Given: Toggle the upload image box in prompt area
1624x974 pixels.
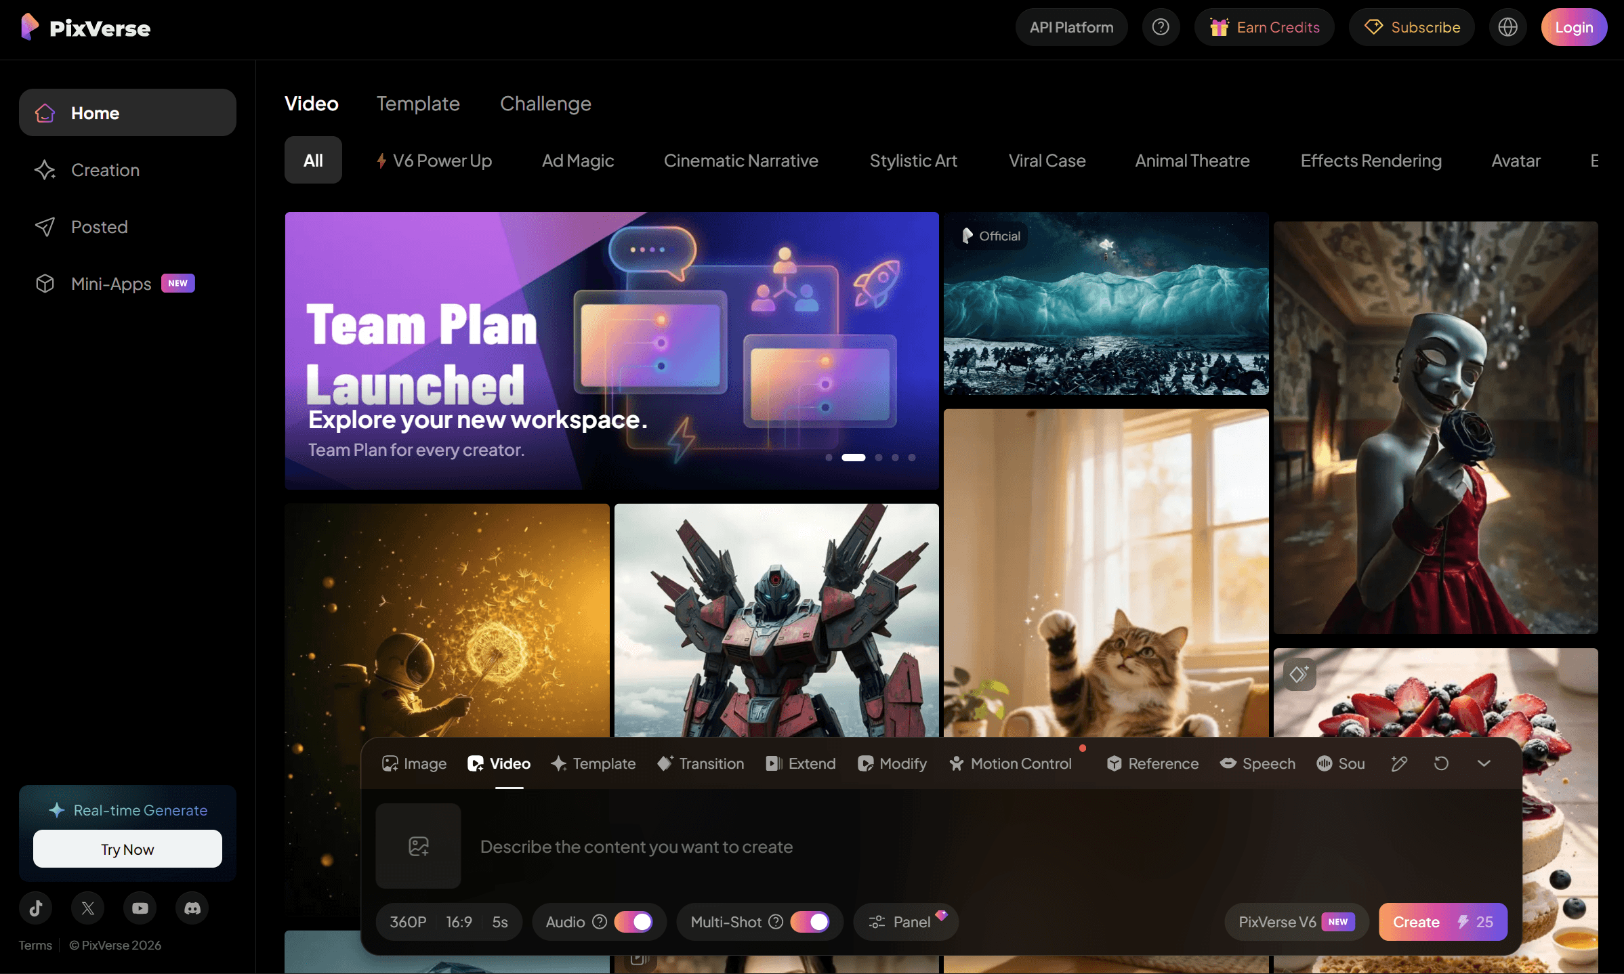Looking at the screenshot, I should (418, 846).
